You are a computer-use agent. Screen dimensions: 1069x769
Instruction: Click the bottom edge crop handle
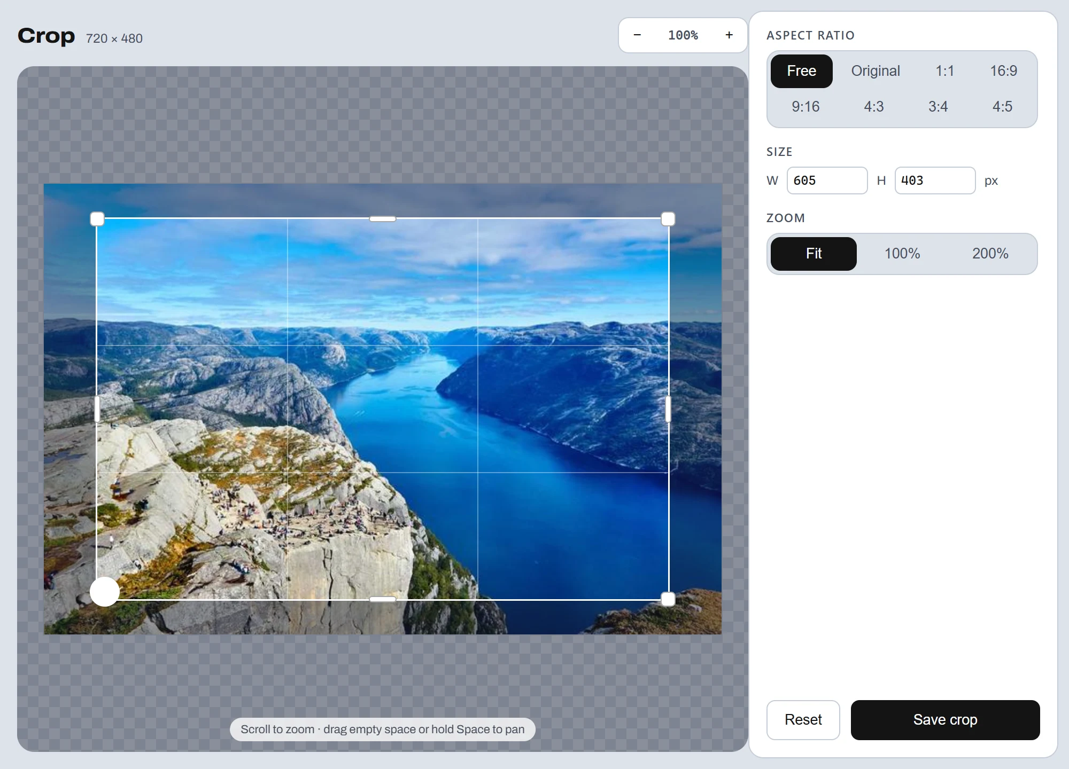pyautogui.click(x=383, y=599)
